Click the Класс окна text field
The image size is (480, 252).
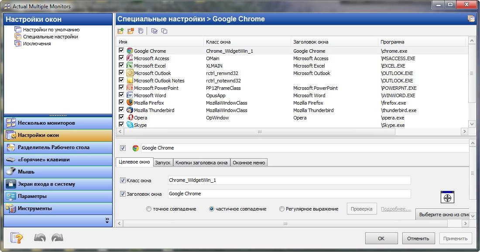pos(289,180)
